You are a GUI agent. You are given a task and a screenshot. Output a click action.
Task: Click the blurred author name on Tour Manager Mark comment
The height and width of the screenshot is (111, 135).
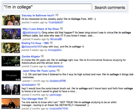58,109
